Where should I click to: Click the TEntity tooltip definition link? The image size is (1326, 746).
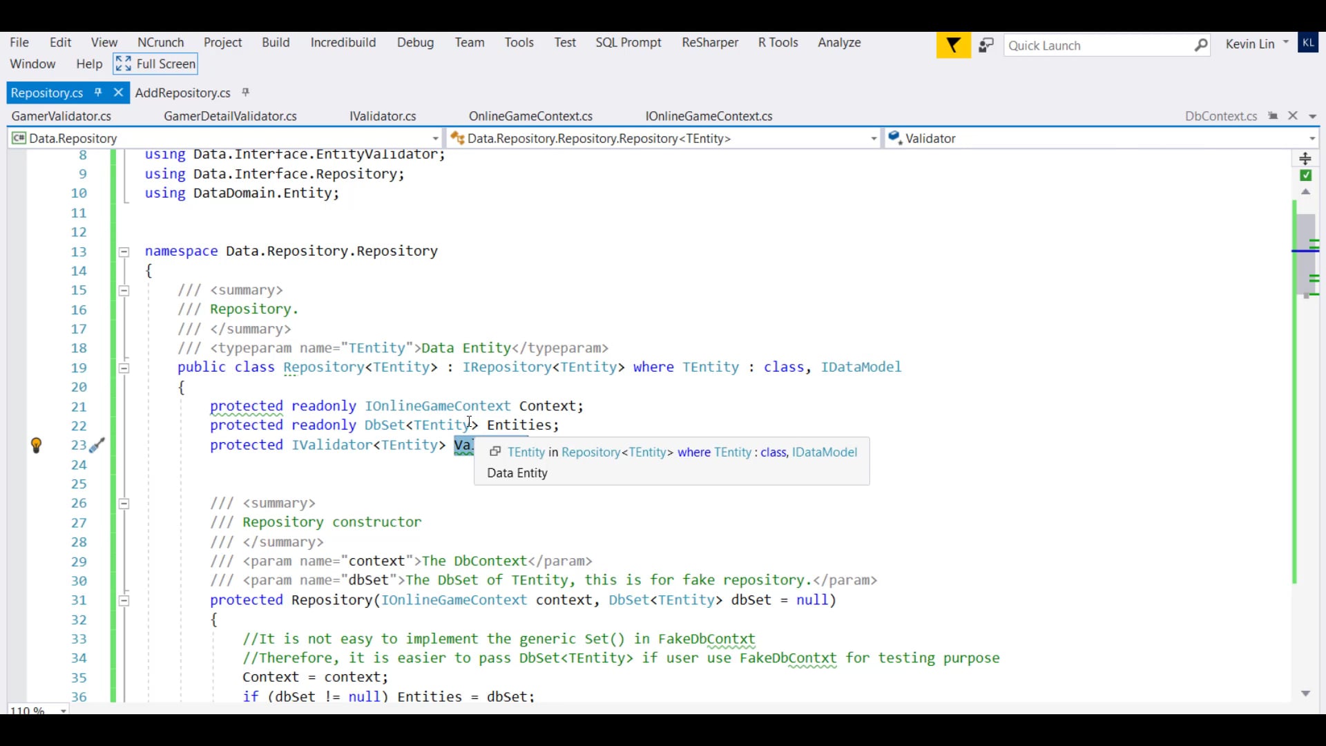point(526,452)
